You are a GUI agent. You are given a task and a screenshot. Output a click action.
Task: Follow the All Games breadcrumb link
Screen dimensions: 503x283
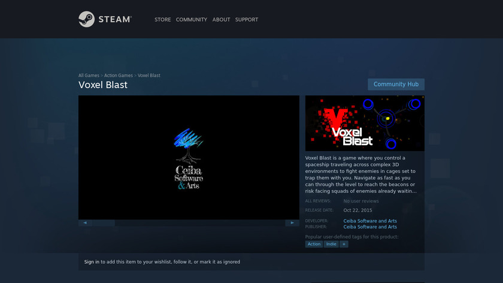[89, 76]
